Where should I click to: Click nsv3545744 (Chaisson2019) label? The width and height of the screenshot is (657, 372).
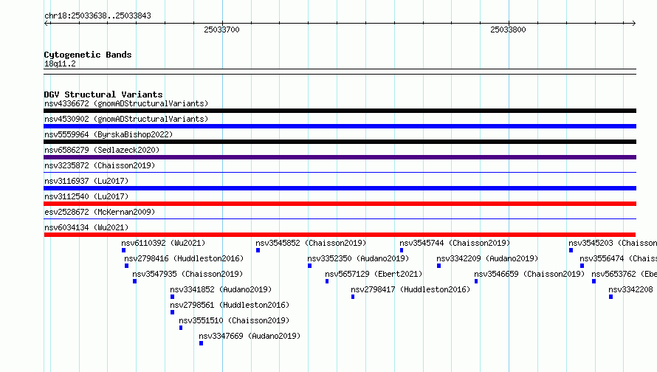pyautogui.click(x=455, y=243)
